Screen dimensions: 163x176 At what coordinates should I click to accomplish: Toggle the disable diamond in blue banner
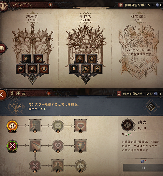[151, 107]
